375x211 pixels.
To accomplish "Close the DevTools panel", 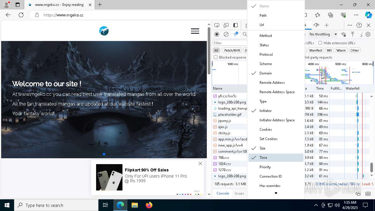I will tap(369, 25).
